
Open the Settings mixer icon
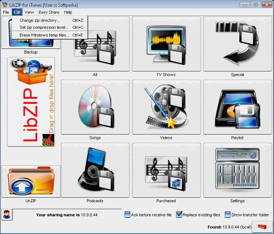coord(237,170)
